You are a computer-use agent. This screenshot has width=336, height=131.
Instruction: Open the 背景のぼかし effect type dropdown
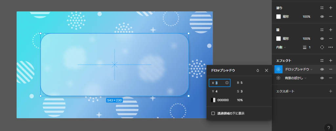pyautogui.click(x=296, y=78)
